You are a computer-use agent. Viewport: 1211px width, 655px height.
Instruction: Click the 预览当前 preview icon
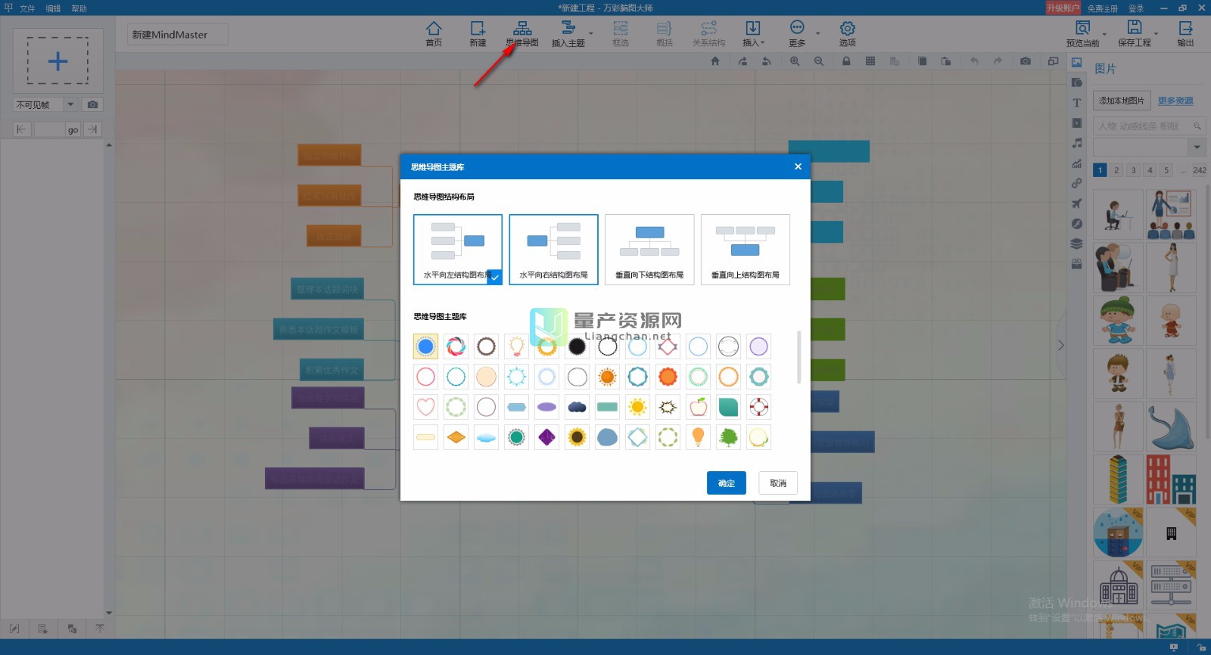pos(1083,33)
